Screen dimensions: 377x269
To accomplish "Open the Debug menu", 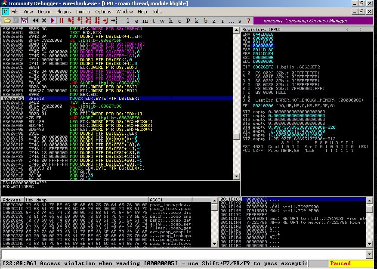I will [x=44, y=12].
